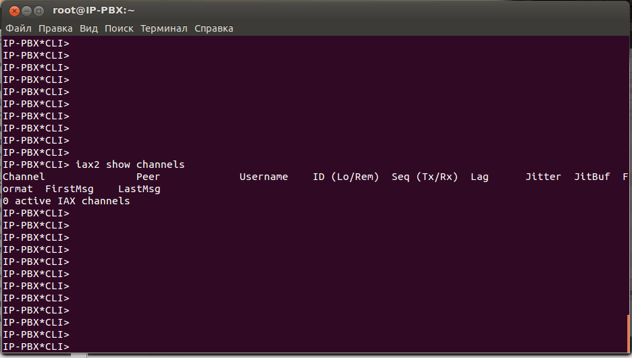Click the '0 active IAX channels' line
The image size is (632, 358).
pyautogui.click(x=66, y=201)
